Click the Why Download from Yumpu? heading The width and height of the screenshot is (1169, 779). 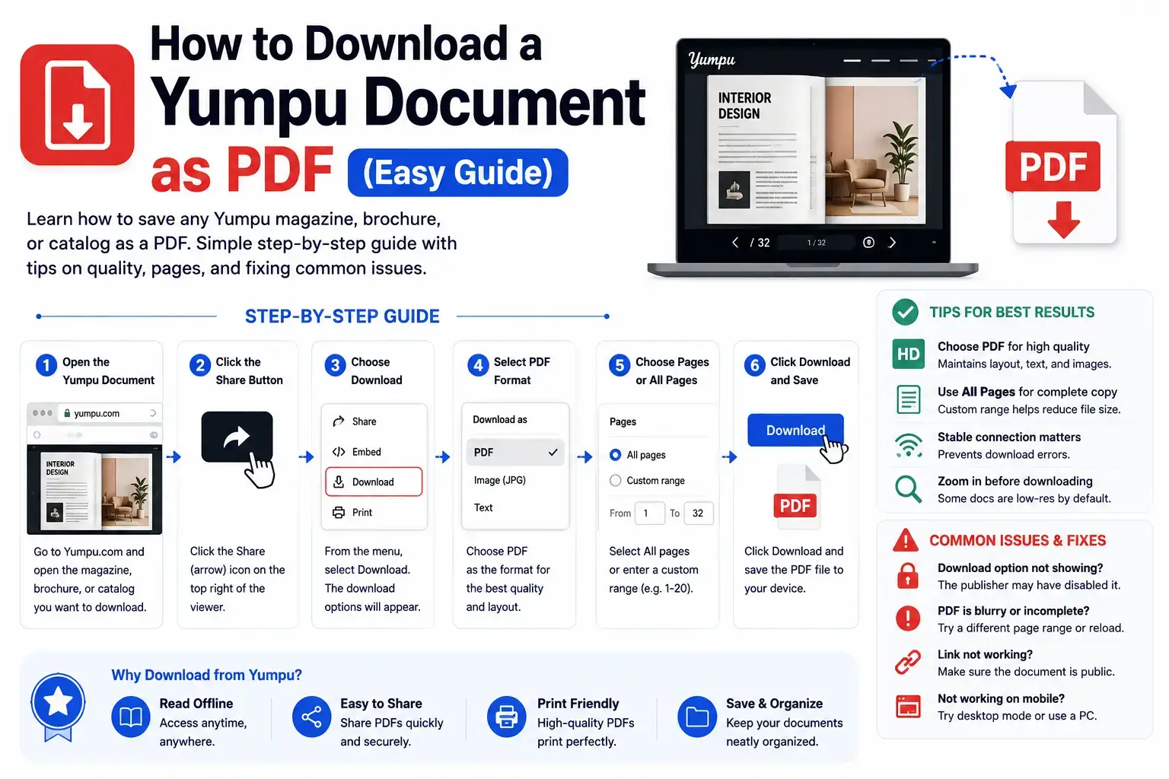point(206,675)
